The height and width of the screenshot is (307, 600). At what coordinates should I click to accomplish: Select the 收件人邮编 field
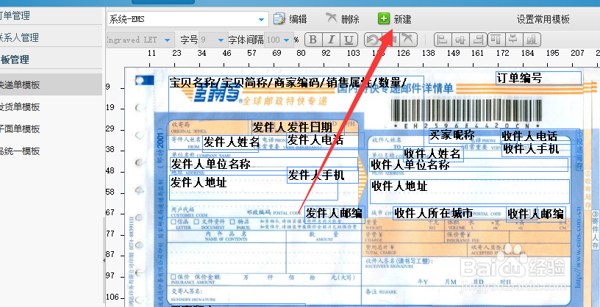tap(536, 214)
